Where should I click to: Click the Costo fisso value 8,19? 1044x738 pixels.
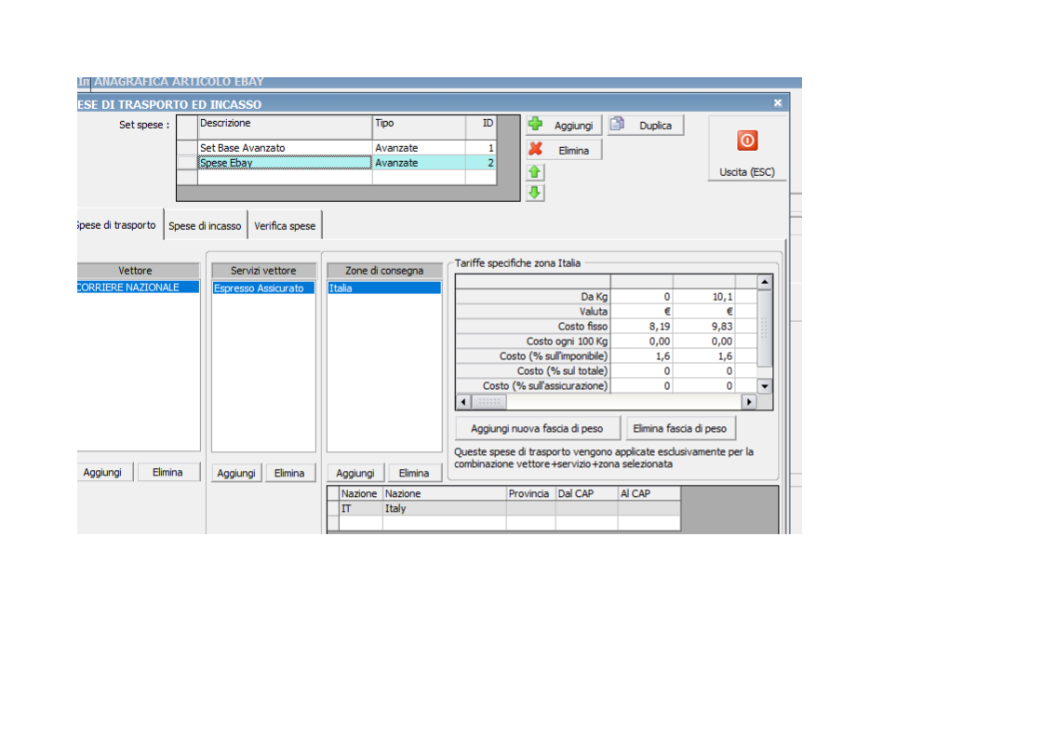642,327
